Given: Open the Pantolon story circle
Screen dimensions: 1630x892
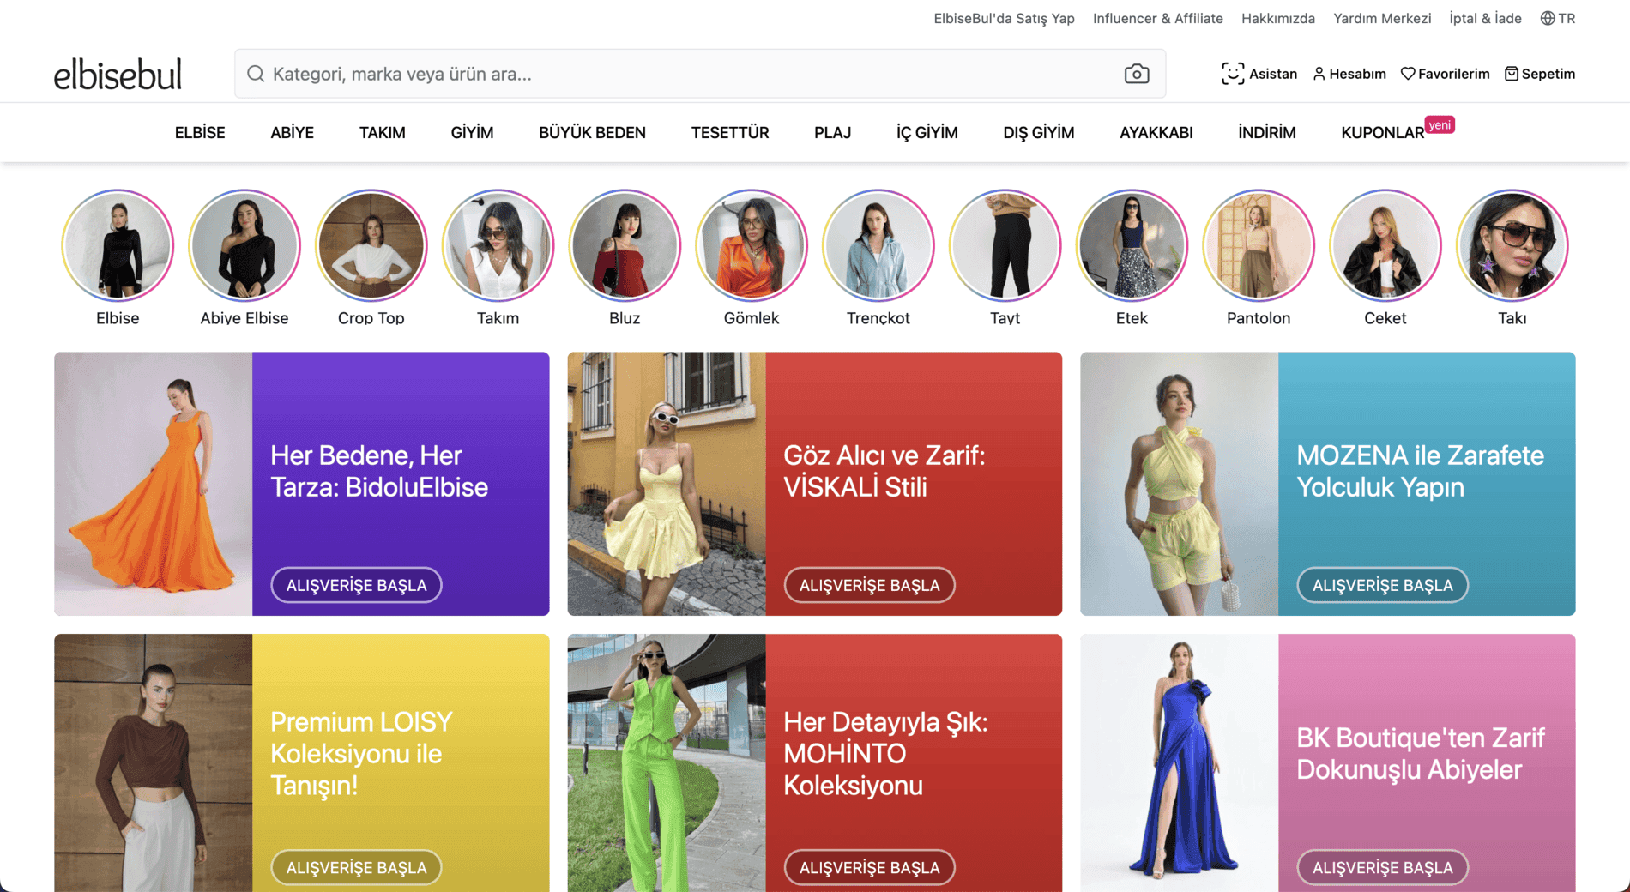Looking at the screenshot, I should click(x=1259, y=245).
